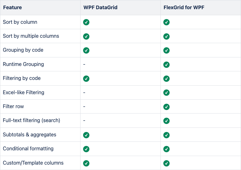The image size is (241, 170).
Task: Click WPF DataGrid checkmark for Grouping by code
Action: 86,50
